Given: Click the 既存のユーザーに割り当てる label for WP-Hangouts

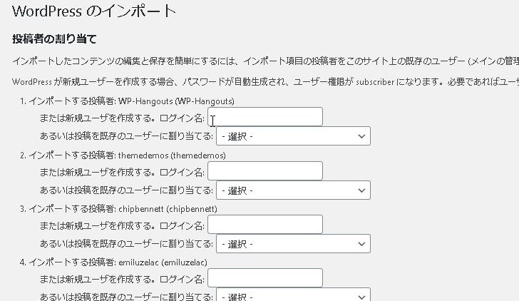Looking at the screenshot, I should [127, 136].
